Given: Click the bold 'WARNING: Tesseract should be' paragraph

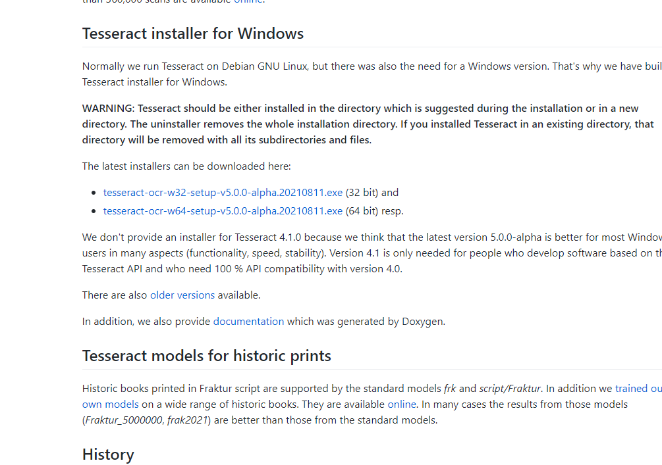Looking at the screenshot, I should [x=368, y=124].
